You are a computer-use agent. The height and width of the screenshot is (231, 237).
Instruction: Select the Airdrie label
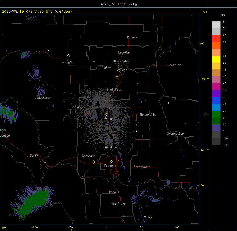[x=111, y=147]
